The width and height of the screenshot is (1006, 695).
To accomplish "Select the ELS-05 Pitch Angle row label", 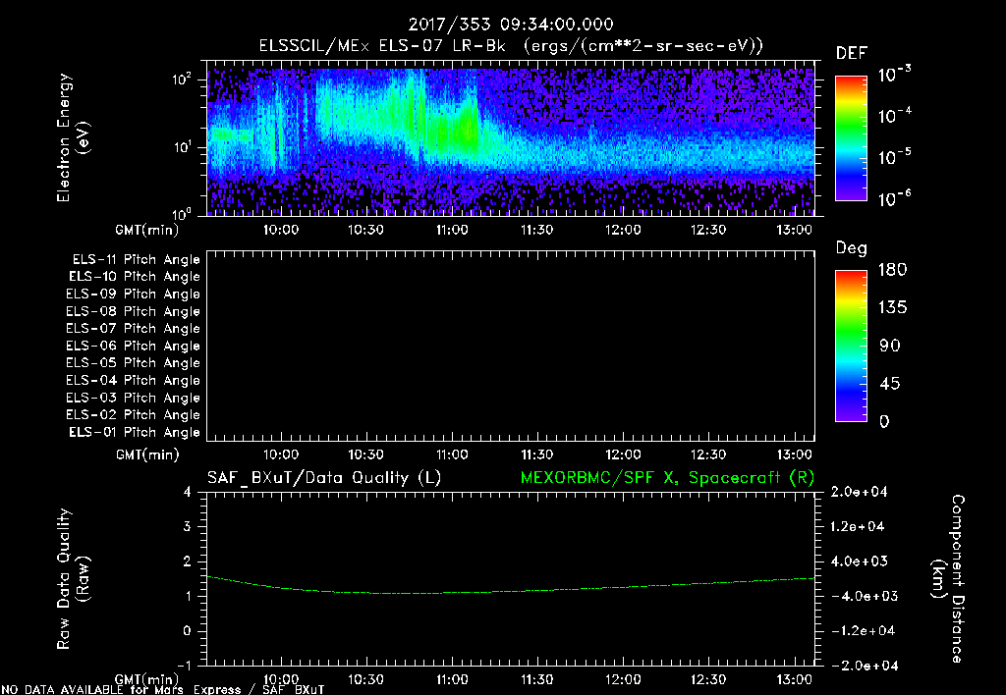I will (x=133, y=363).
